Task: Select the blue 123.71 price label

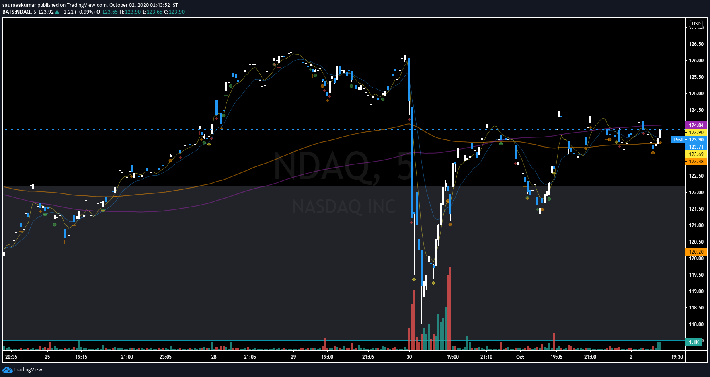Action: click(x=696, y=147)
